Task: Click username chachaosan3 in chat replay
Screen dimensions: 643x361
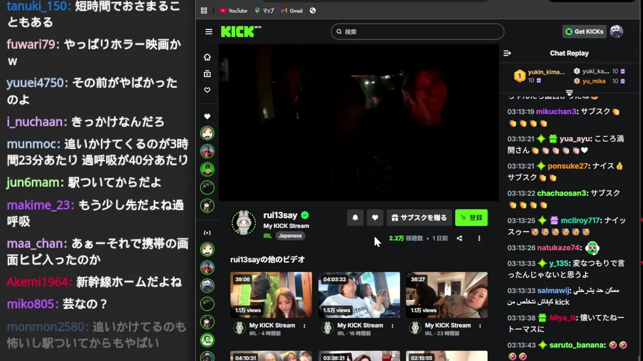Action: click(x=562, y=193)
